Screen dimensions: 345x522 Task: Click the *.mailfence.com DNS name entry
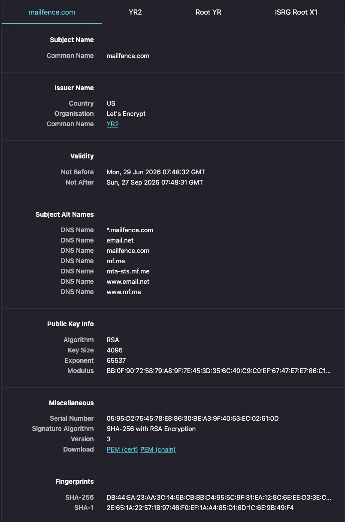tap(130, 230)
